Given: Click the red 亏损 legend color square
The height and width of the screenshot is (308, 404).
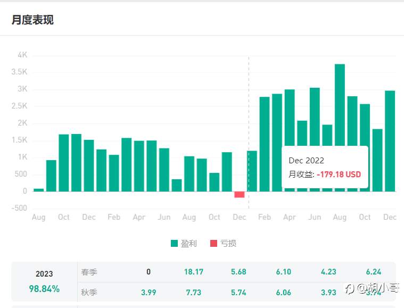Looking at the screenshot, I should 213,243.
